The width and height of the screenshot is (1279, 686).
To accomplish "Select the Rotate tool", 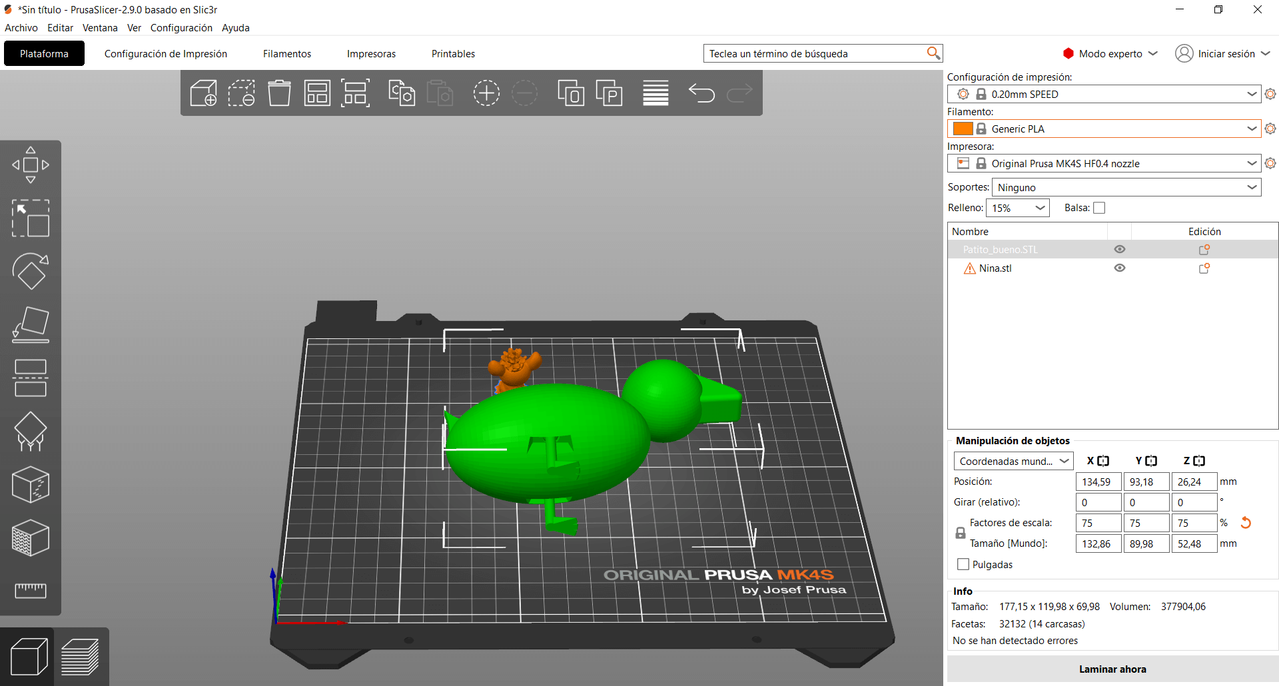I will tap(31, 271).
